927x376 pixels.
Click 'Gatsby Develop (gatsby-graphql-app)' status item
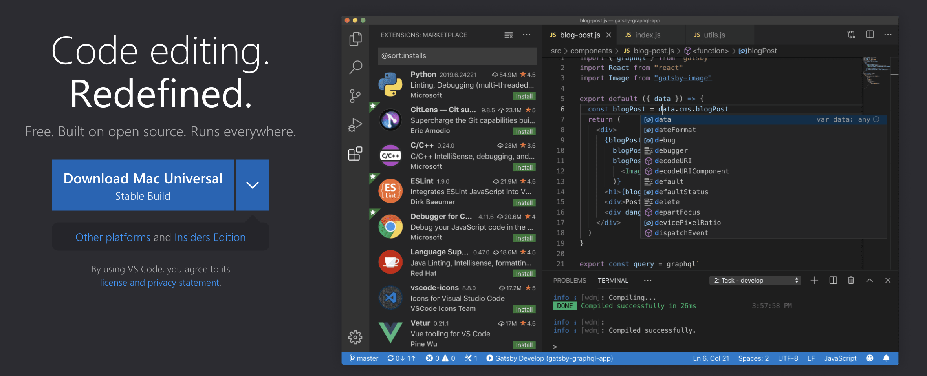550,358
